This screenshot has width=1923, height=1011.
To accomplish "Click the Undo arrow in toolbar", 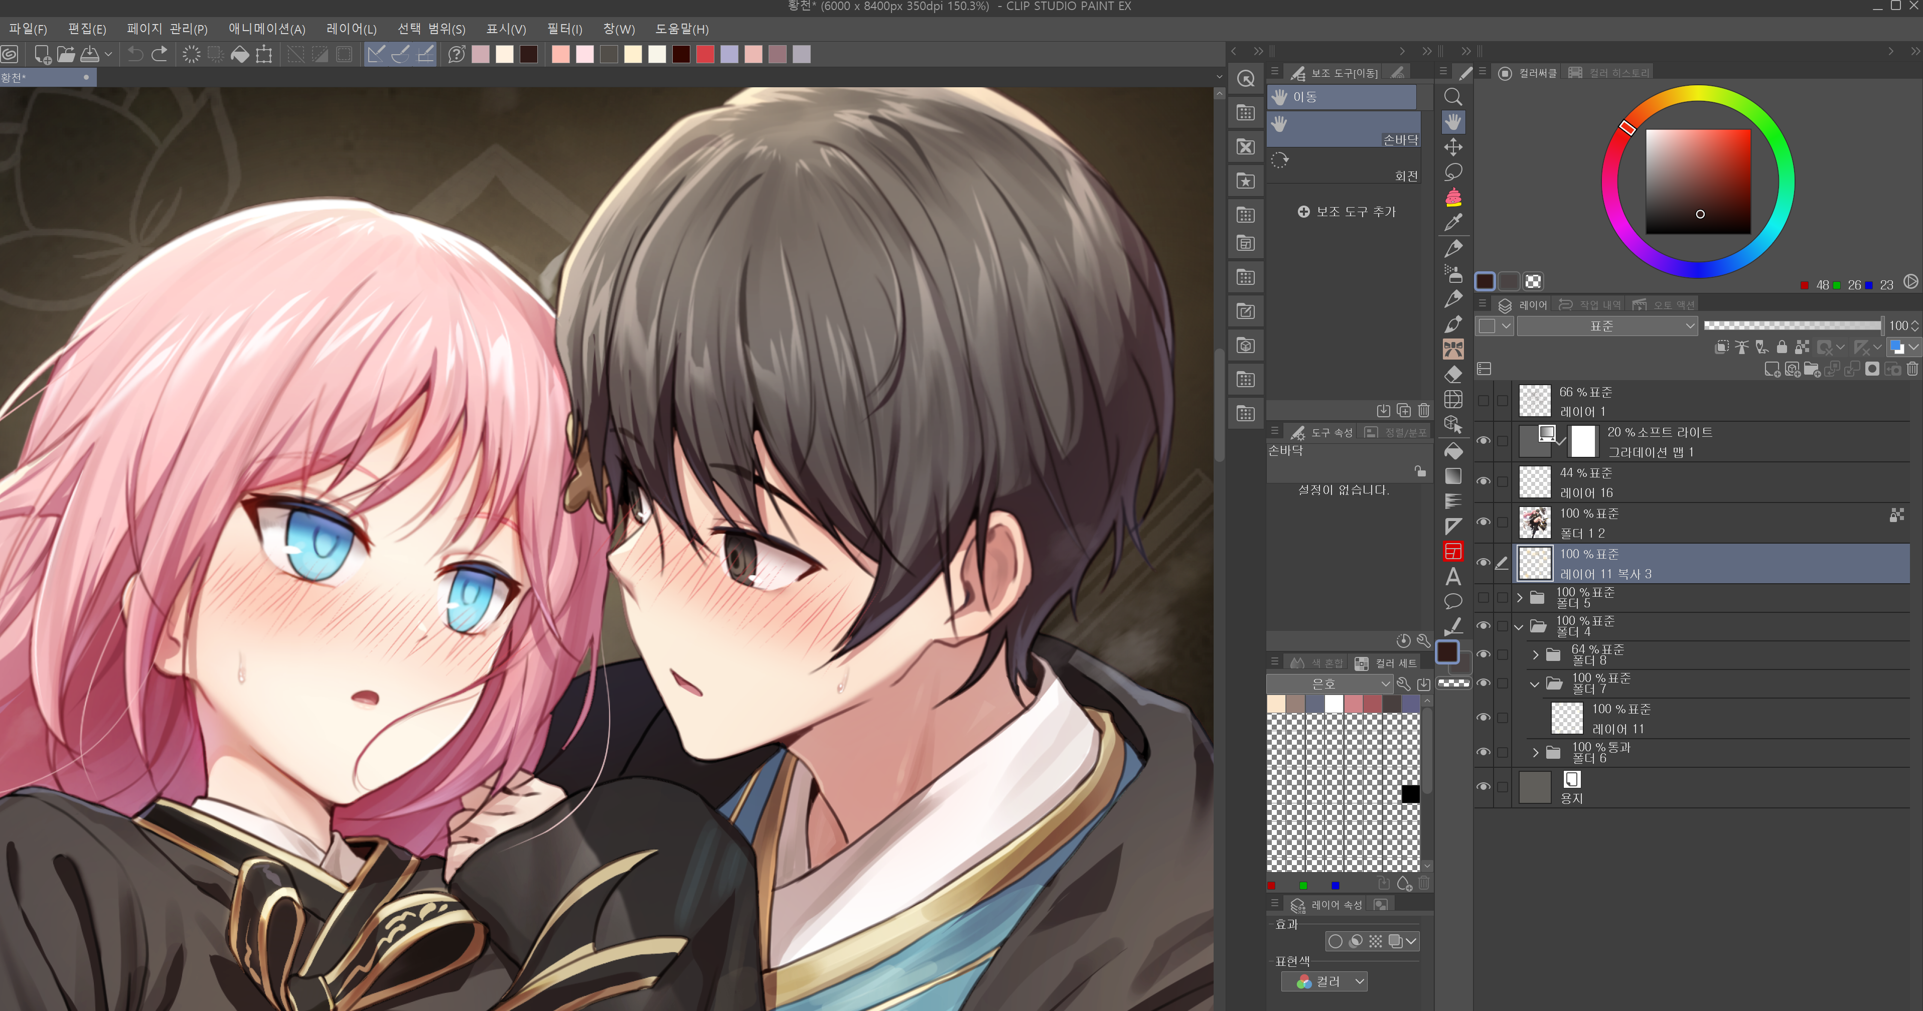I will (135, 55).
